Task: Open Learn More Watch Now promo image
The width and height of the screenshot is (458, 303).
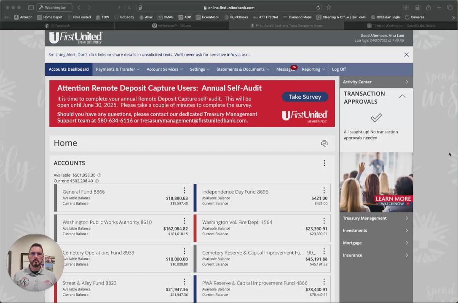Action: coord(376,182)
